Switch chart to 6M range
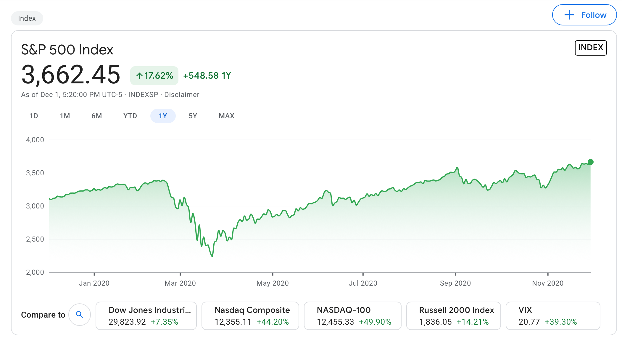The image size is (622, 343). point(96,116)
